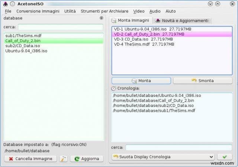Select Ubuntu-9.04_i386.iso in database list

click(54, 51)
